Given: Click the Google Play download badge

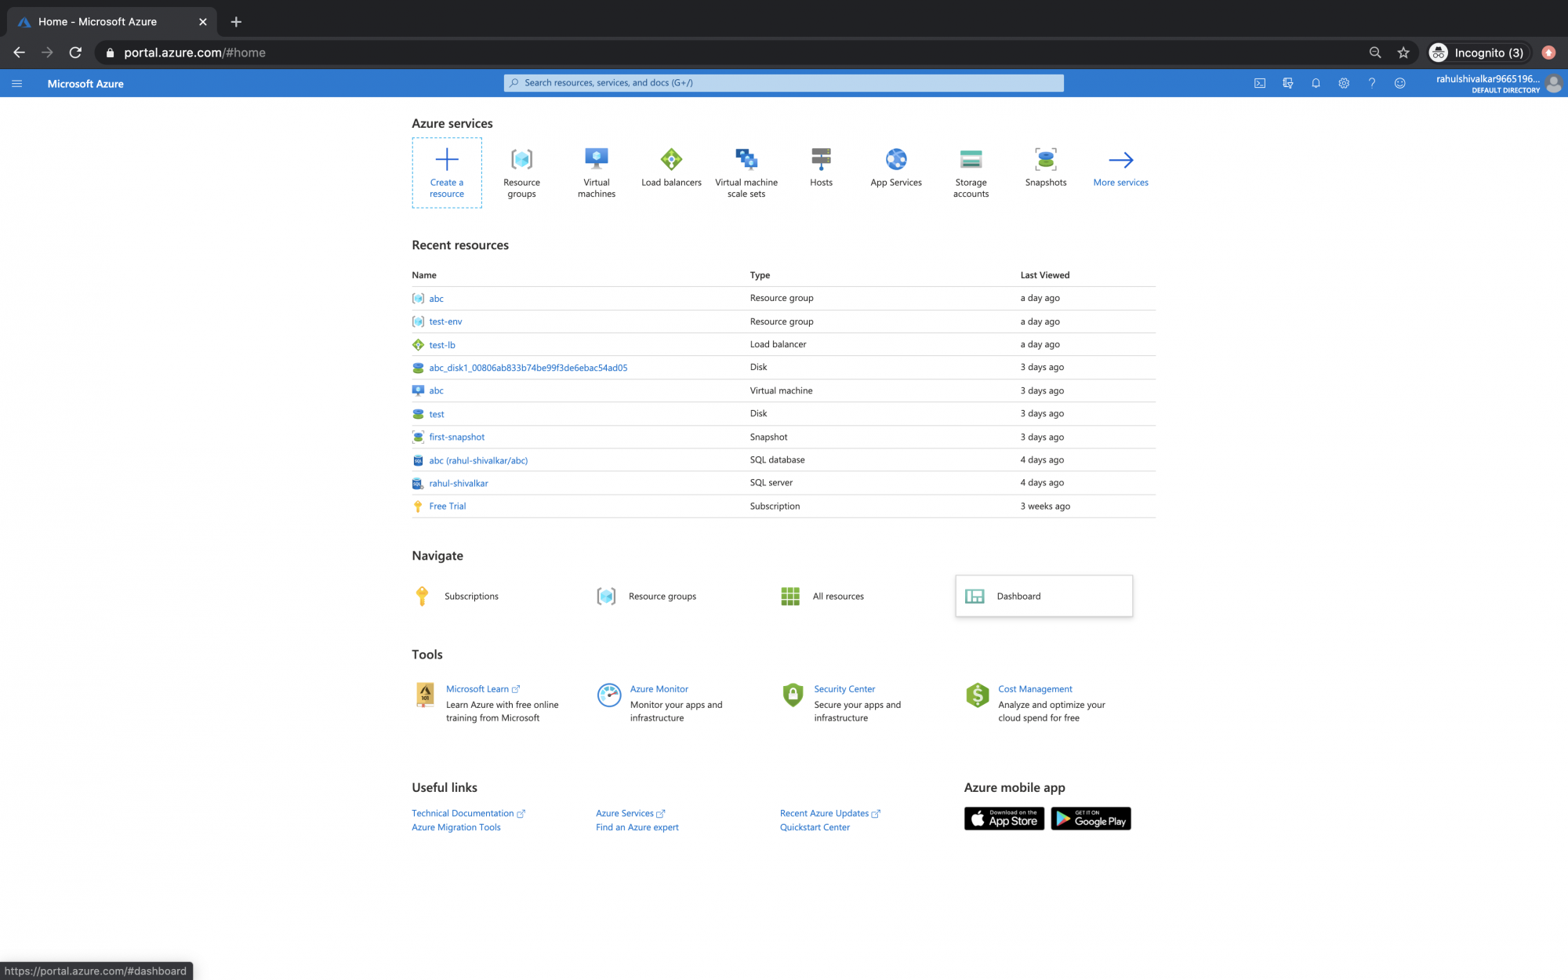Looking at the screenshot, I should 1091,818.
